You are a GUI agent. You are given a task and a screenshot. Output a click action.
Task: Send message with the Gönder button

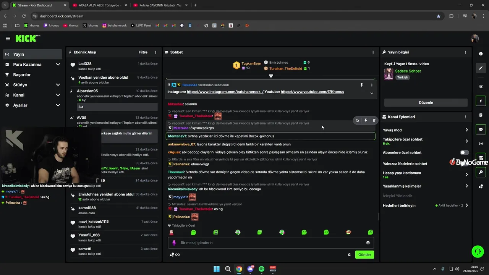pyautogui.click(x=364, y=255)
